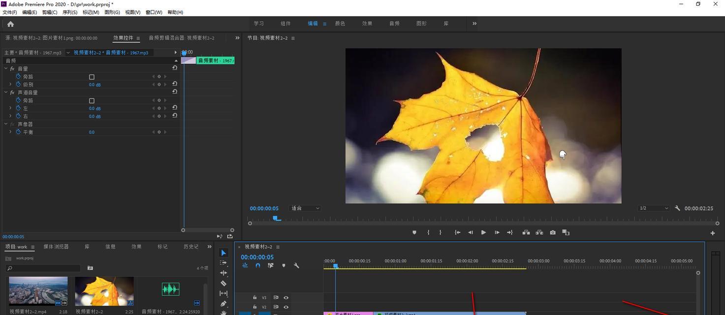This screenshot has height=315, width=725.
Task: Select the Track Select Forward tool
Action: tap(223, 263)
